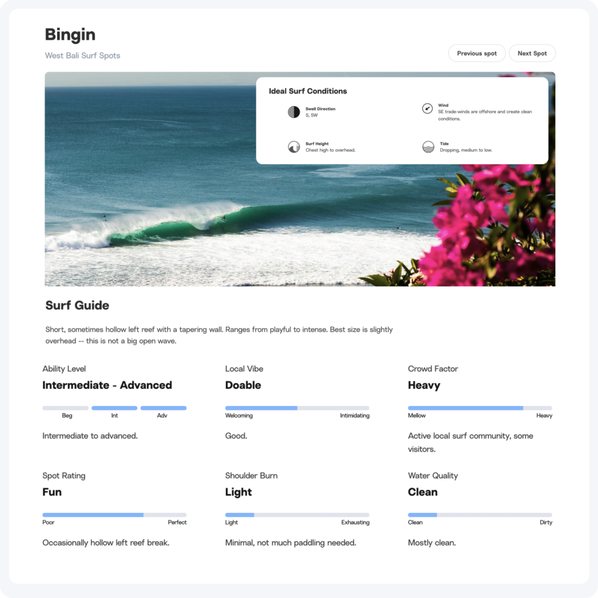This screenshot has height=598, width=598.
Task: Click the Wind direction arrow icon
Action: pos(427,109)
